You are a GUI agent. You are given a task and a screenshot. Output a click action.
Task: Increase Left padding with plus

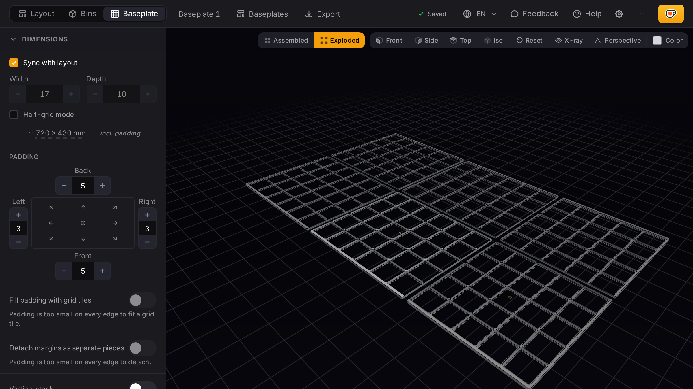pyautogui.click(x=18, y=215)
